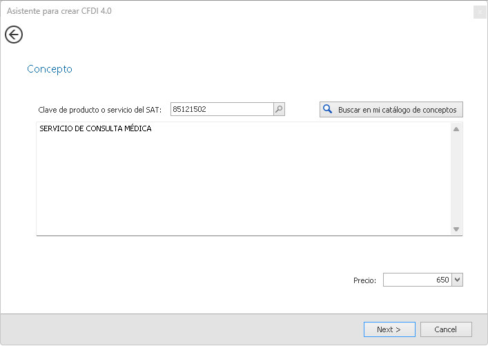This screenshot has height=346, width=488.
Task: Click the "Clave de producto o servicio del SAT" label
Action: pos(99,110)
